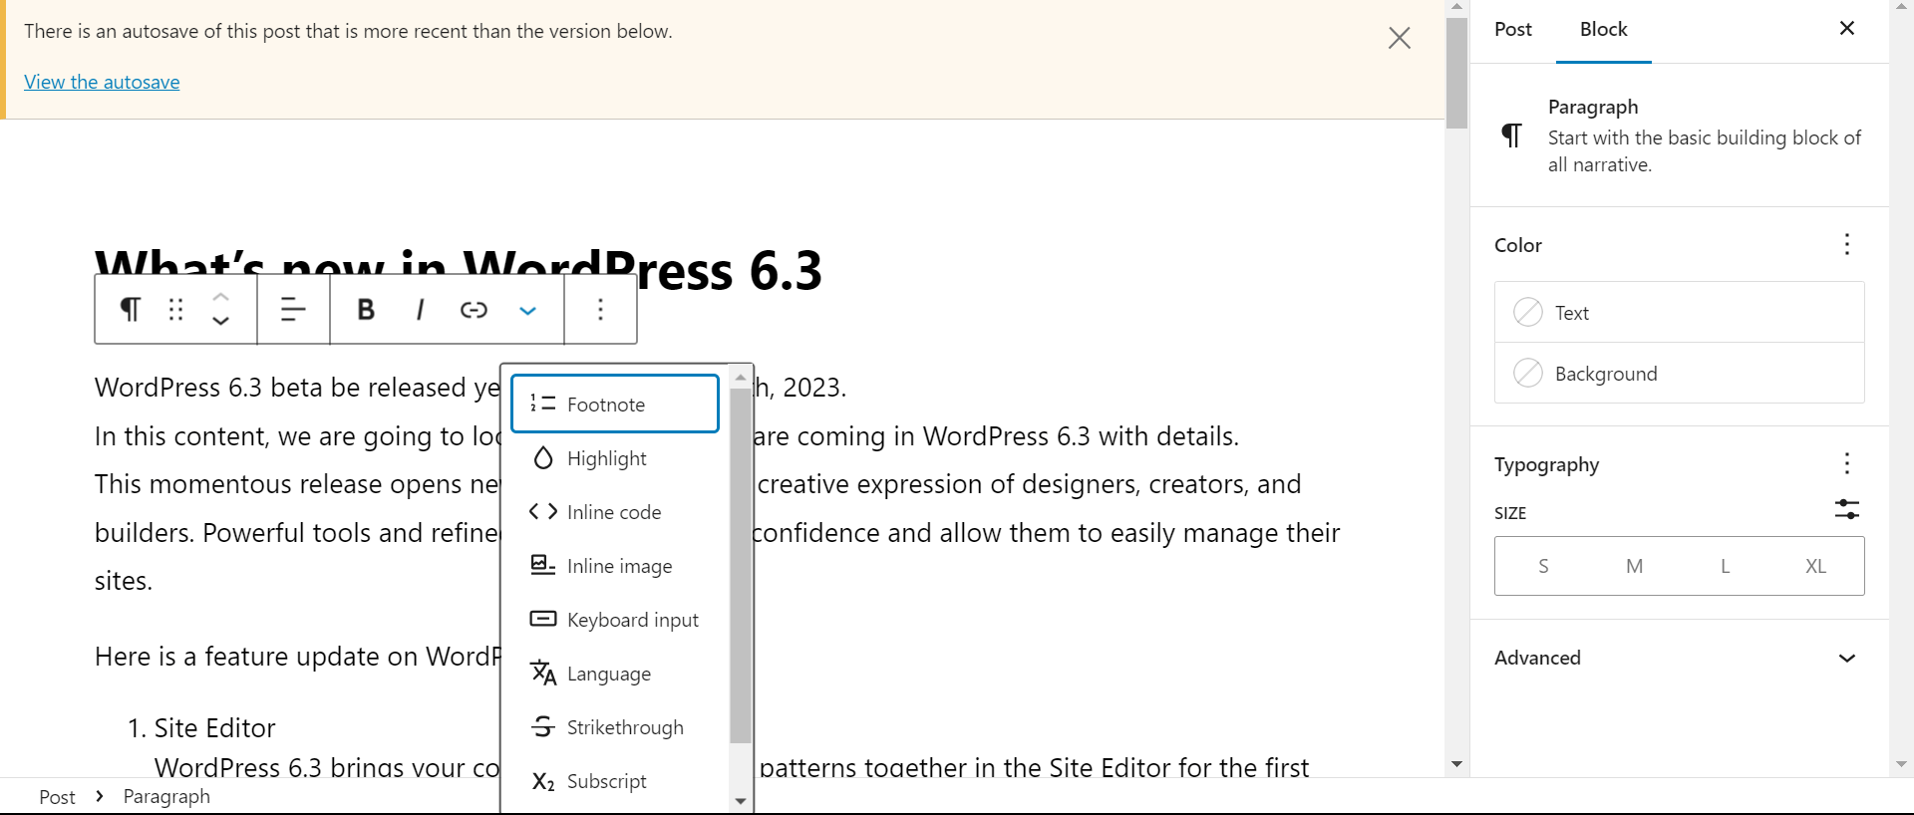Toggle italic formatting

[420, 310]
